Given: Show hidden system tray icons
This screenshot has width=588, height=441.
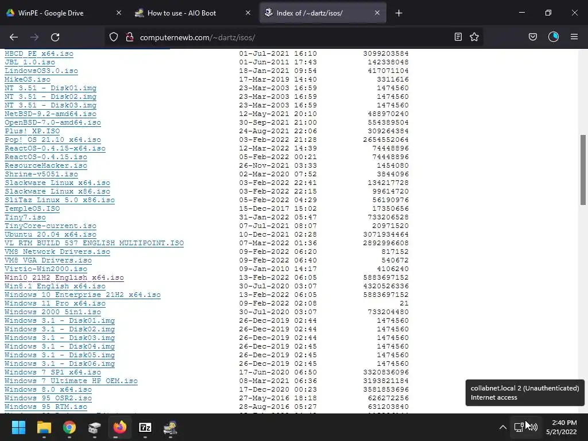Looking at the screenshot, I should (503, 427).
